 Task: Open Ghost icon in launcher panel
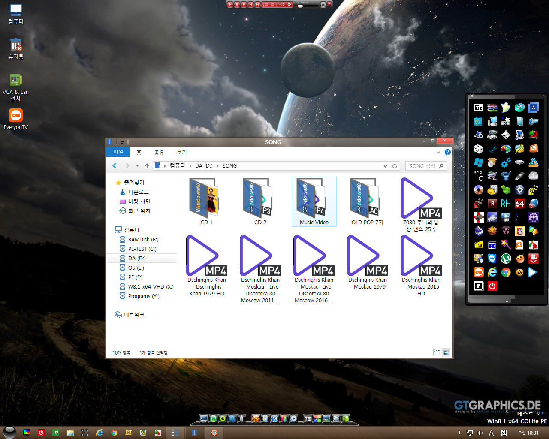(506, 108)
